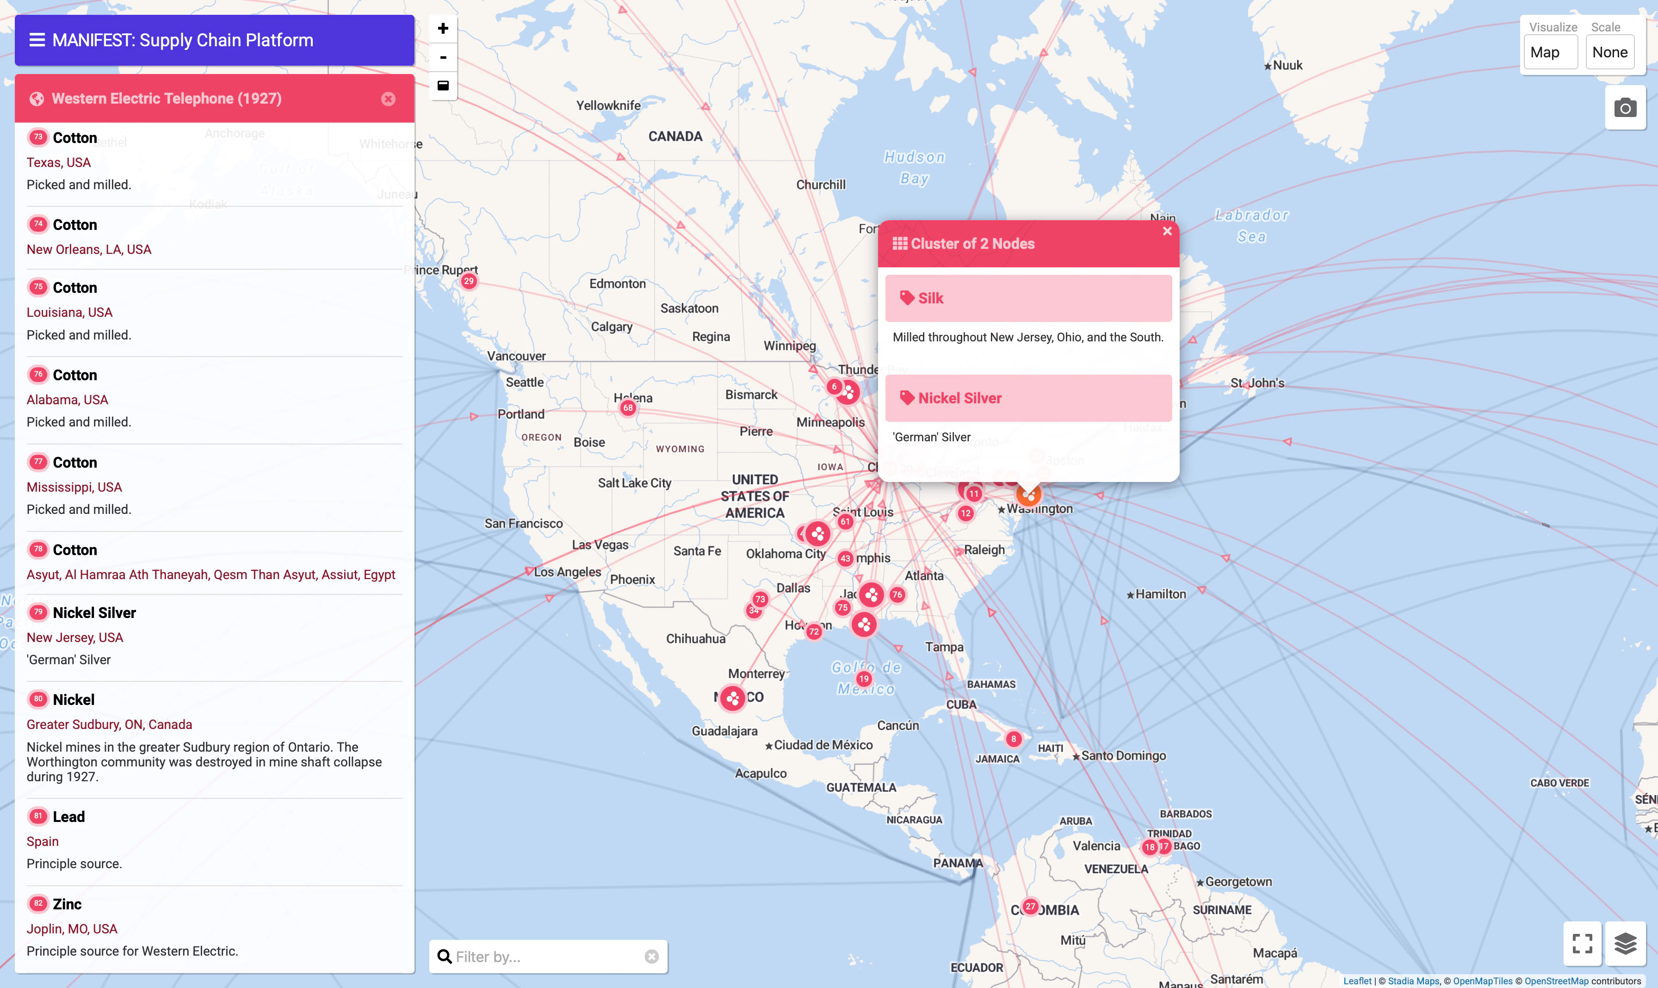
Task: Click Alabama, USA location link
Action: coord(67,400)
